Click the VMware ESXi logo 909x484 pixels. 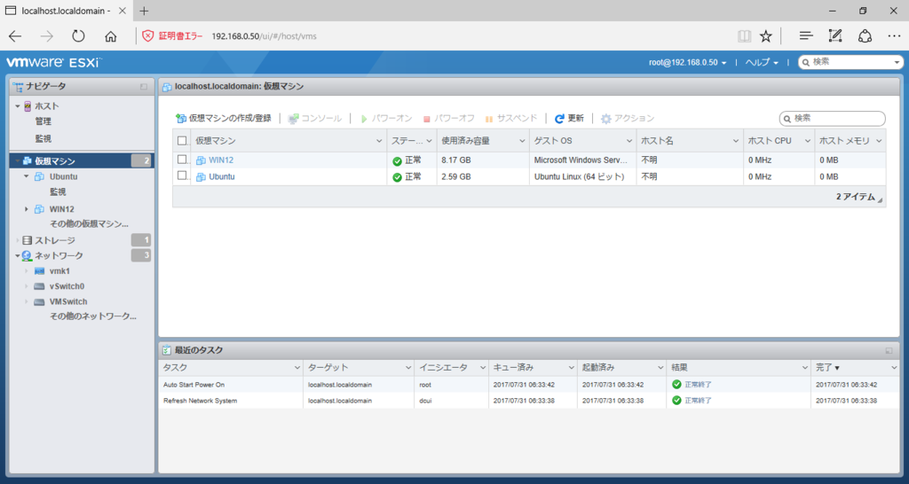tap(54, 62)
